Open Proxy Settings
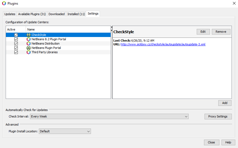The image size is (238, 148). (x=218, y=116)
